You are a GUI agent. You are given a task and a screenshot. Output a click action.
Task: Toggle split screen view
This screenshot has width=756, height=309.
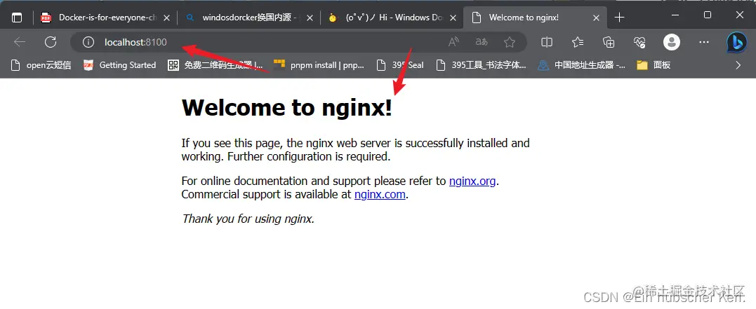[547, 42]
